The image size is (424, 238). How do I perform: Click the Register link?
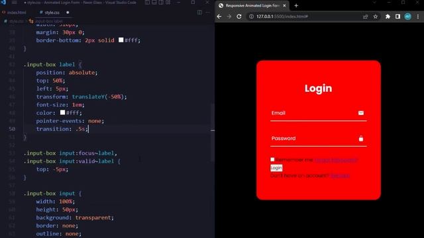tap(340, 176)
